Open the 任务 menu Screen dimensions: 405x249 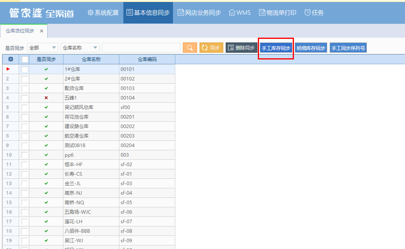tap(314, 13)
